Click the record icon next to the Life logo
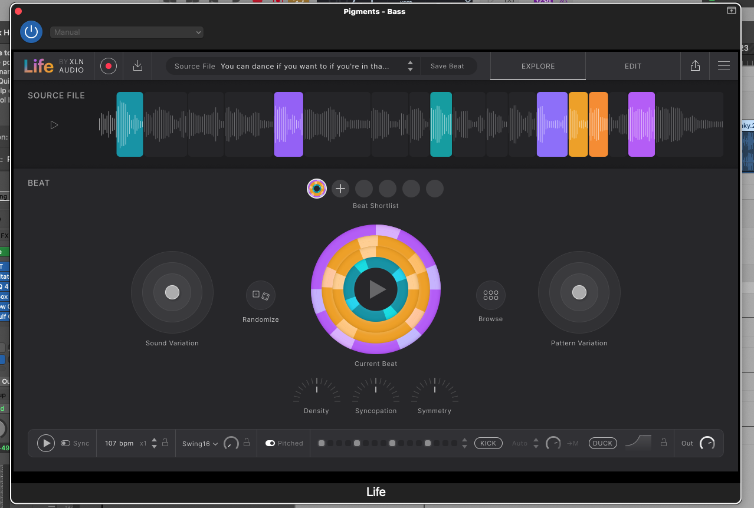 pyautogui.click(x=109, y=66)
